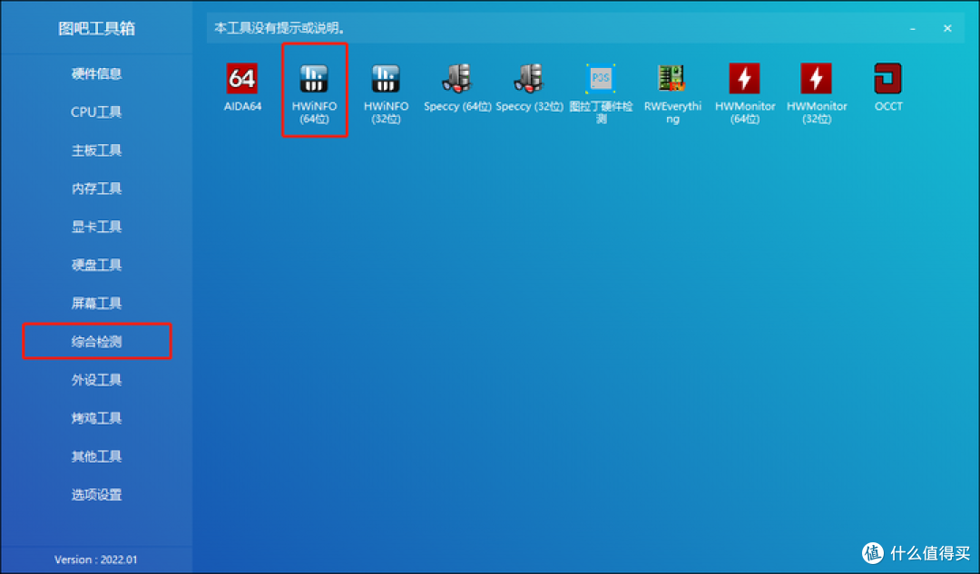Close the 图吧工具箱 window

coord(947,28)
